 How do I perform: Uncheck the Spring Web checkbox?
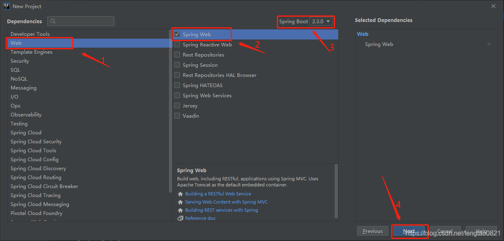pos(177,35)
